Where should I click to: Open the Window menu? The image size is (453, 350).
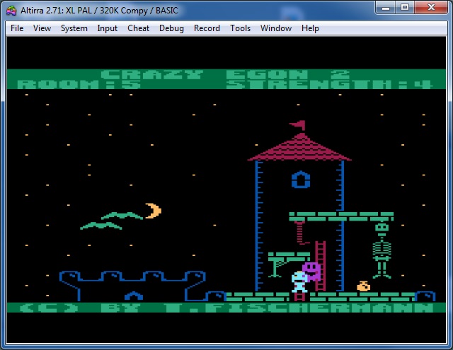(x=276, y=28)
